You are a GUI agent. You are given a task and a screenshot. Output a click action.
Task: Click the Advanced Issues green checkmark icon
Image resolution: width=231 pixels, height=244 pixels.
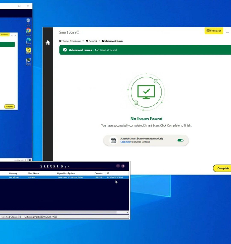point(65,50)
